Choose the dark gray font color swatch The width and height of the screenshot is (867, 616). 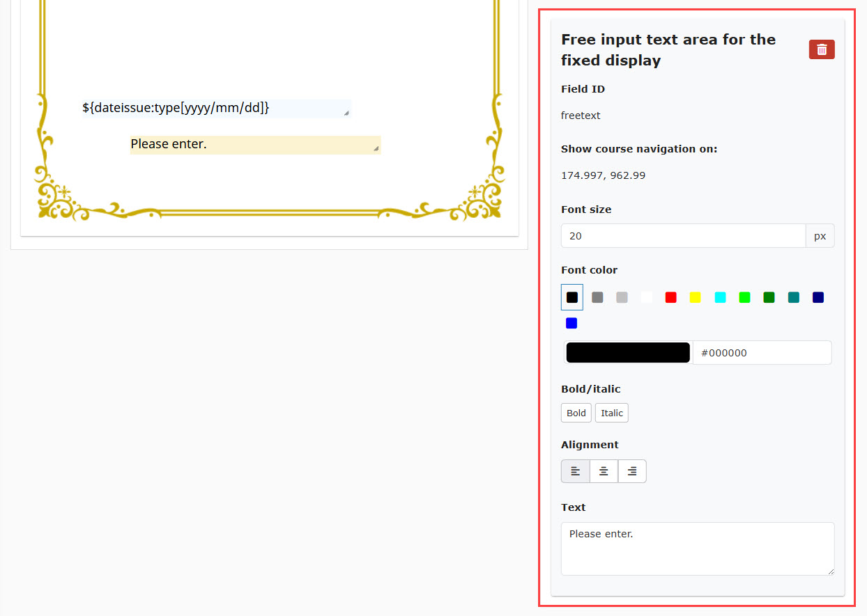pyautogui.click(x=597, y=297)
